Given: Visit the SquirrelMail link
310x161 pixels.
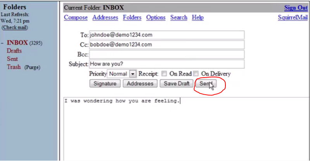Looking at the screenshot, I should (293, 17).
